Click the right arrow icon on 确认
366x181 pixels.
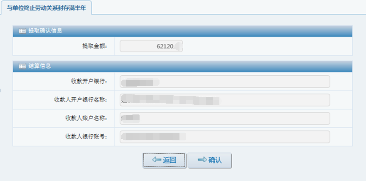[202, 160]
